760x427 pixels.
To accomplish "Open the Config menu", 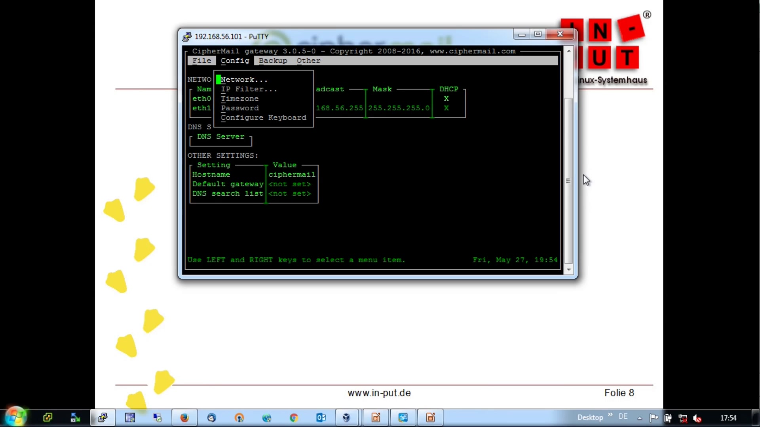I will [x=235, y=60].
